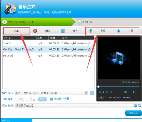Click the 类型 column header
The image size is (142, 122).
pos(42,38)
